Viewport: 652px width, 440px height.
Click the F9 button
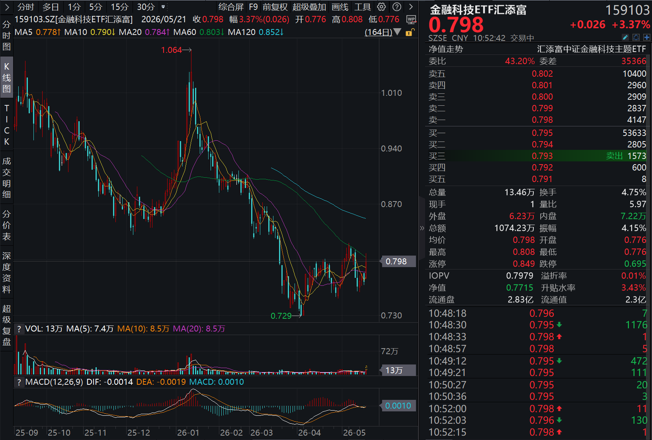click(253, 7)
